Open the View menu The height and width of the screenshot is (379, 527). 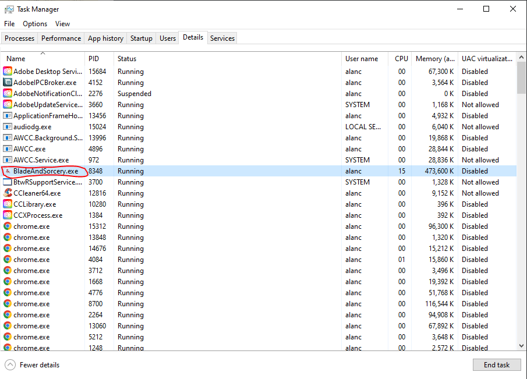[62, 24]
